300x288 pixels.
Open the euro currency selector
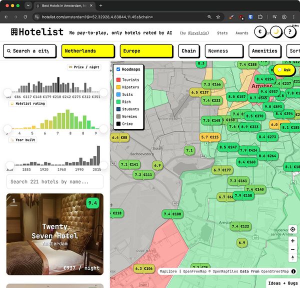pyautogui.click(x=260, y=31)
